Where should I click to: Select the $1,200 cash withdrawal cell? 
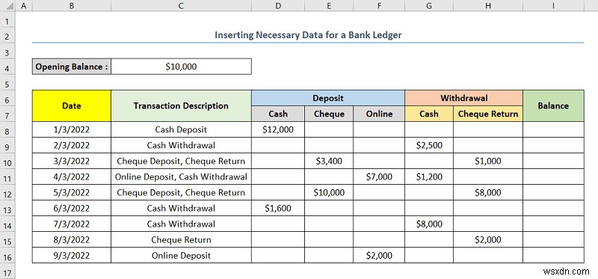click(429, 177)
